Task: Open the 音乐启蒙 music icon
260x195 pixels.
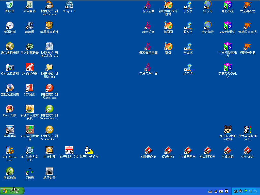Action: click(x=148, y=5)
